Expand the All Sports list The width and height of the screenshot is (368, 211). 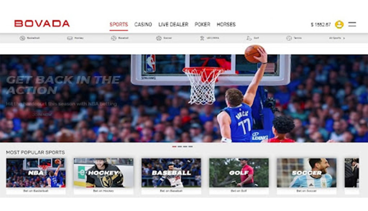coord(335,38)
